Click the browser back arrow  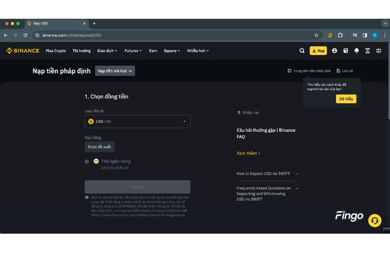[x=5, y=35]
